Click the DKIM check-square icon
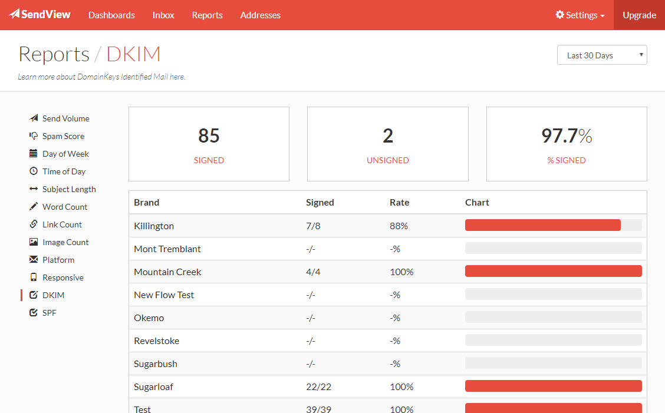This screenshot has width=665, height=413. (34, 295)
